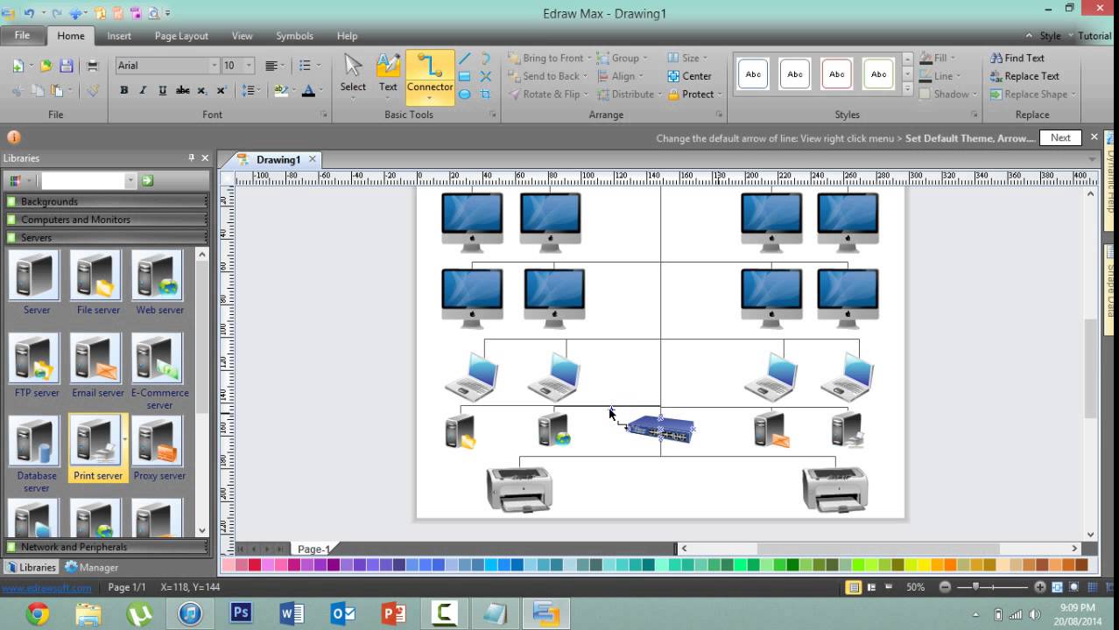Print the drawing using printer icon
The height and width of the screenshot is (630, 1119).
tap(92, 66)
